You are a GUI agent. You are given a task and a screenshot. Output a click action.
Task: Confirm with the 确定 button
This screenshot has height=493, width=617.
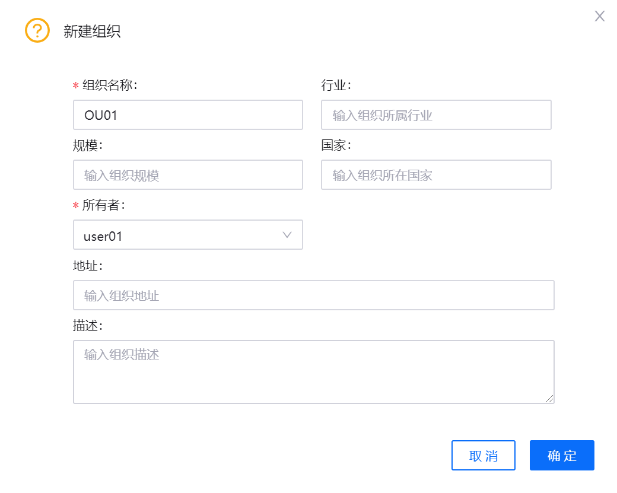point(562,456)
